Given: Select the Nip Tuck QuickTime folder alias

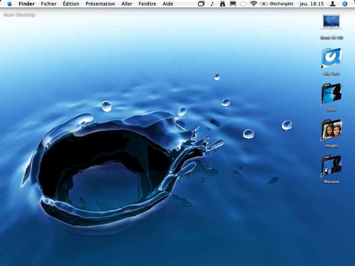Looking at the screenshot, I should point(331,58).
